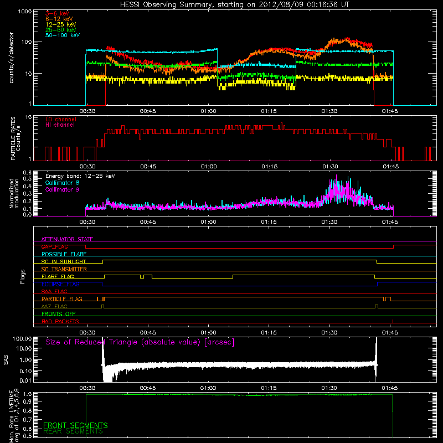Click the 00:30 time label under the SAS plot

tap(87, 388)
